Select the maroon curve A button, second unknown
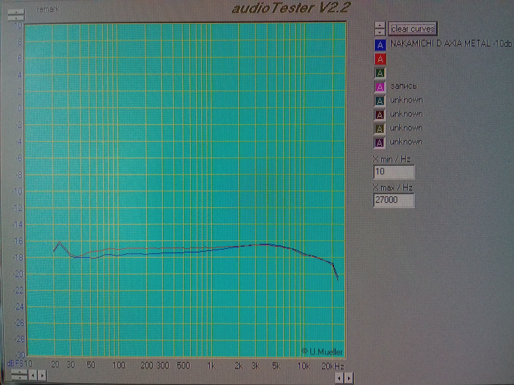 (x=380, y=115)
